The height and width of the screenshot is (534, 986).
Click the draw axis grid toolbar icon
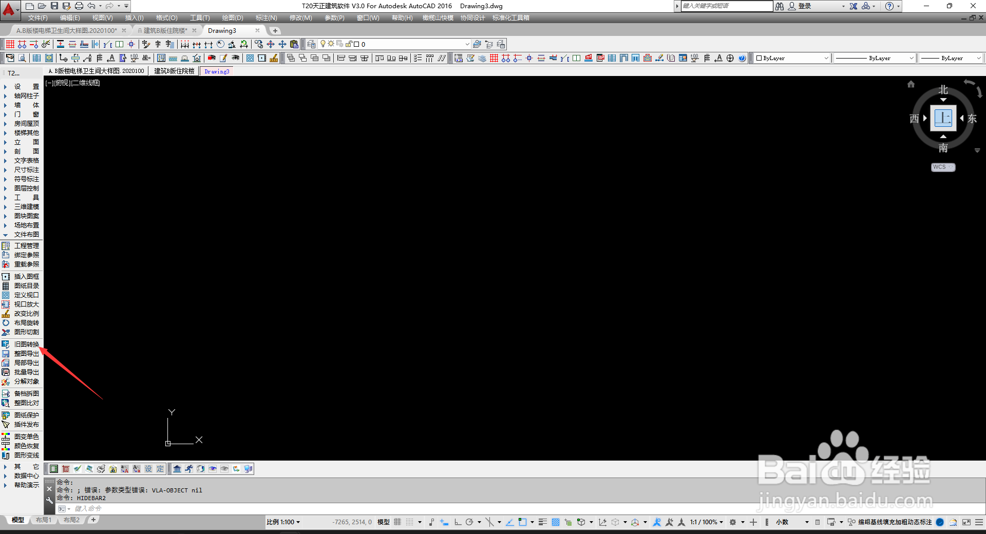pyautogui.click(x=10, y=44)
